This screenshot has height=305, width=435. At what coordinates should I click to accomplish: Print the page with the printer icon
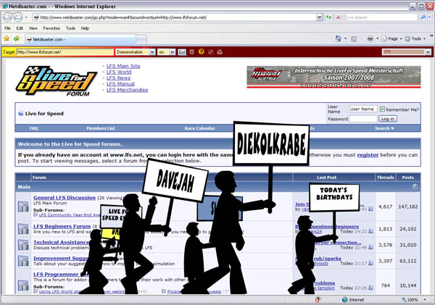pos(370,39)
